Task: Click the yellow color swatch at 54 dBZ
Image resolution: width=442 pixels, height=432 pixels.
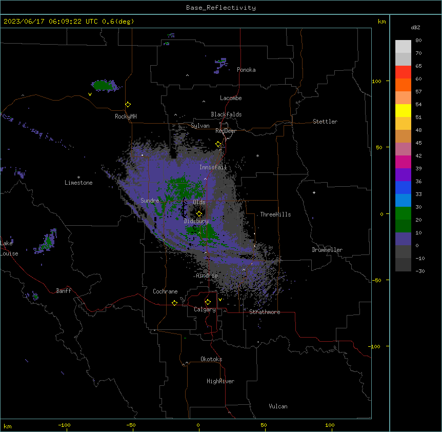Action: coord(403,110)
